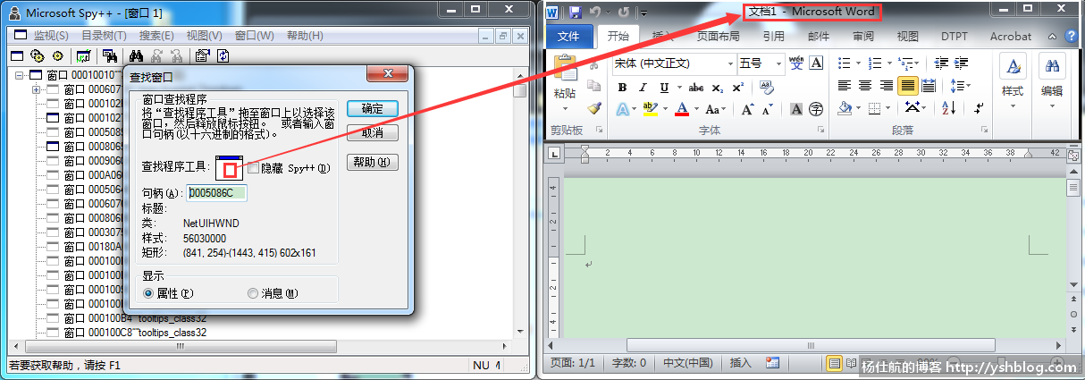Click the Format Painter brush icon
The height and width of the screenshot is (380, 1085).
tap(594, 108)
